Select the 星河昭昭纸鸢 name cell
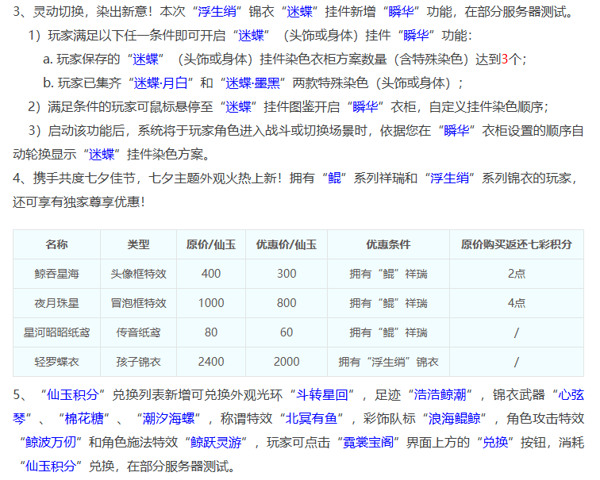 click(56, 332)
